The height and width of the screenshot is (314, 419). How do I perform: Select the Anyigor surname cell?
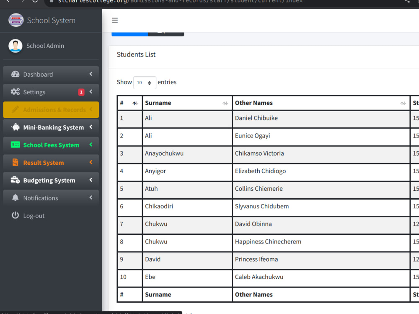tap(187, 171)
